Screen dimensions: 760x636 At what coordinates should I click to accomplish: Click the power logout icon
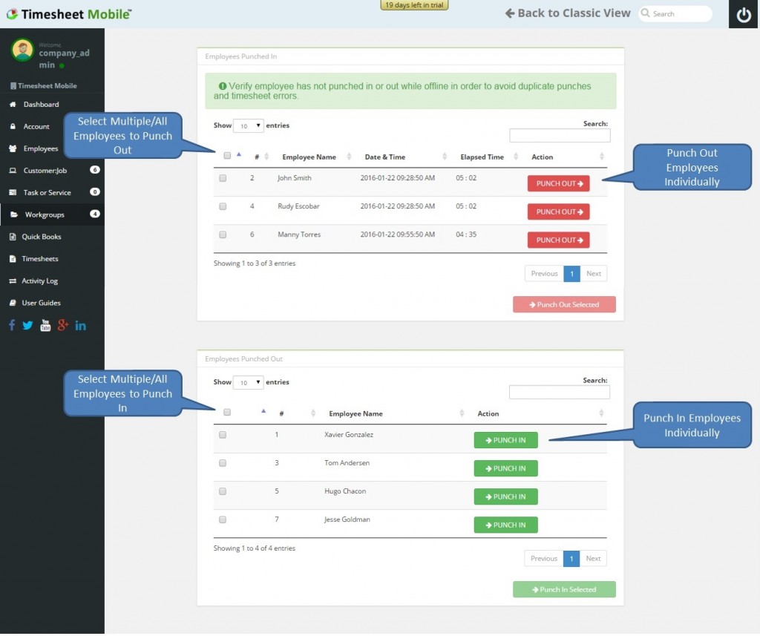click(x=743, y=14)
